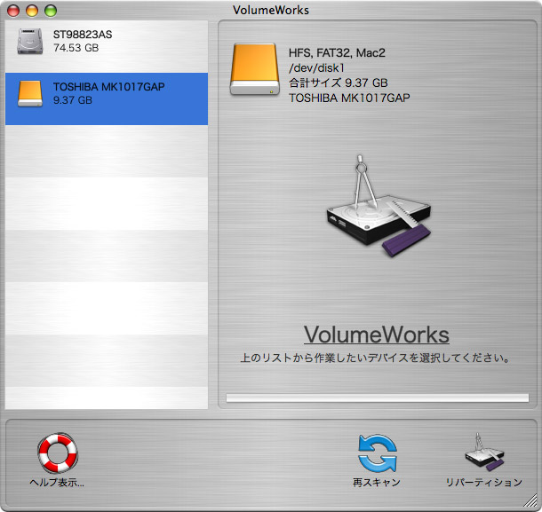Click the 9.37 GB size in list

(73, 100)
